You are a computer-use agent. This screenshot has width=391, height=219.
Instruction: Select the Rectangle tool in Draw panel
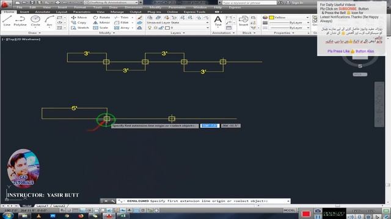(59, 18)
